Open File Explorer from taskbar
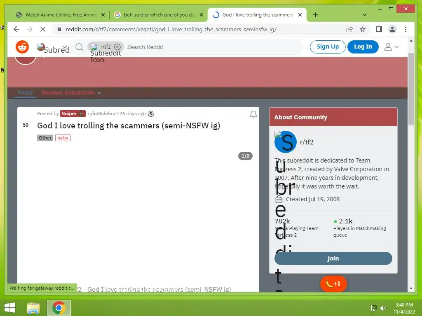Viewport: 422px width, 316px height. (x=33, y=308)
